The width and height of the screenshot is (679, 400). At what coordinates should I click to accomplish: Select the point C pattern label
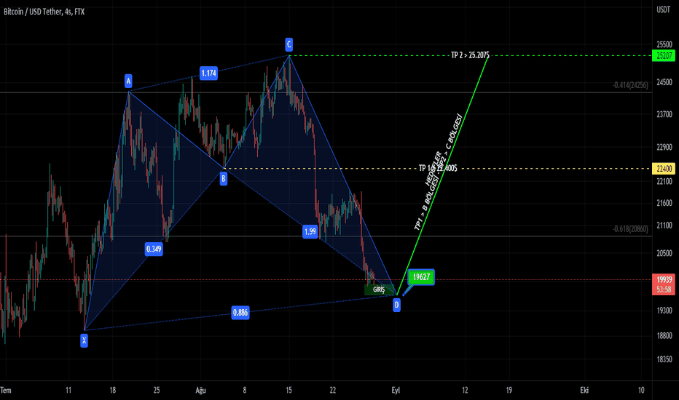point(289,44)
